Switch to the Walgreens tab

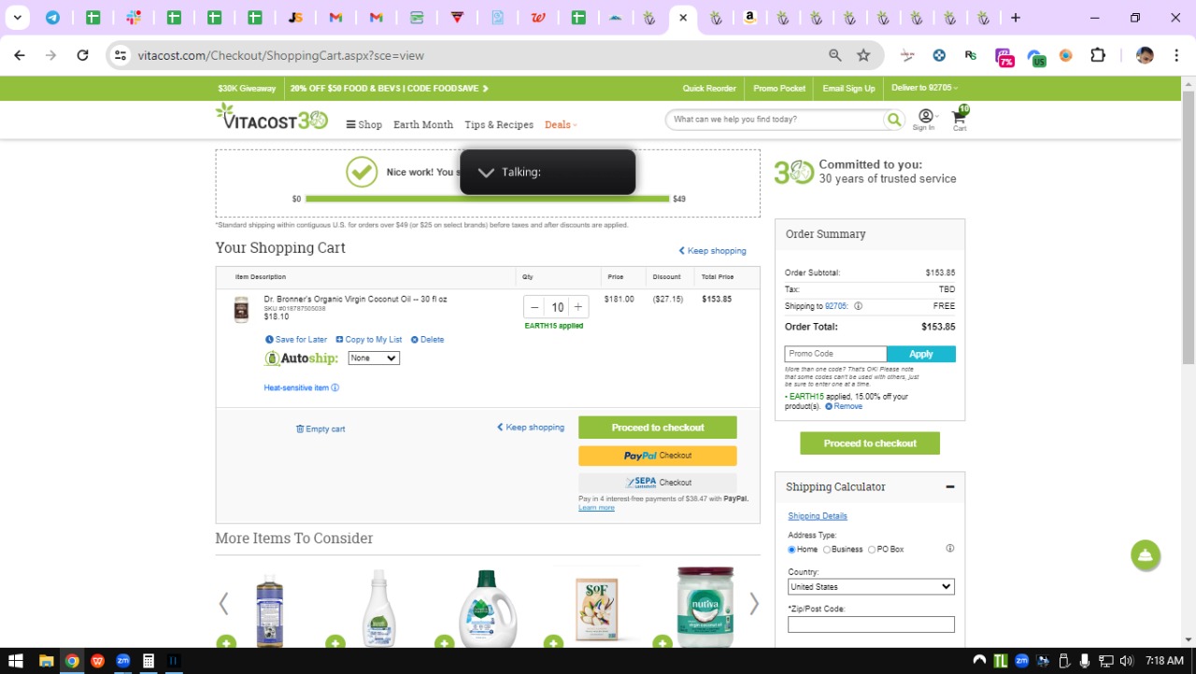click(538, 18)
